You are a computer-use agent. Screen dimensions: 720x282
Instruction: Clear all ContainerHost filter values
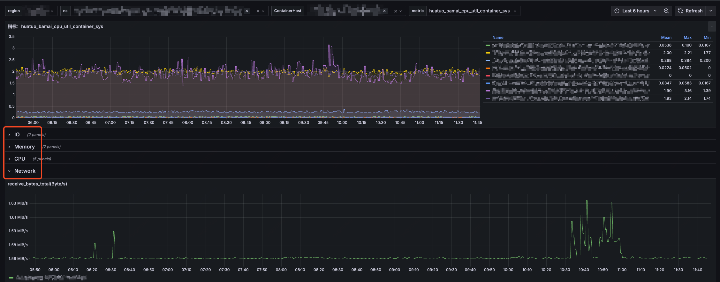pyautogui.click(x=395, y=11)
